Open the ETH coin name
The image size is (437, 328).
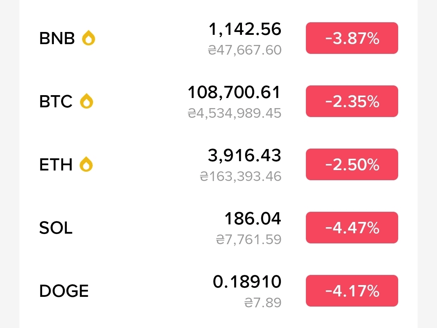[x=56, y=164]
